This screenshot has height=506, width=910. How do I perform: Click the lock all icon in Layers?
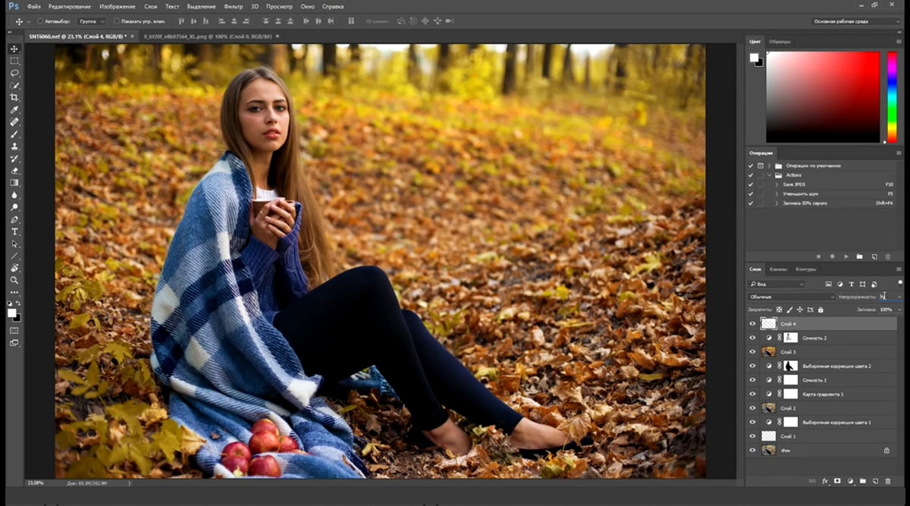tap(821, 310)
